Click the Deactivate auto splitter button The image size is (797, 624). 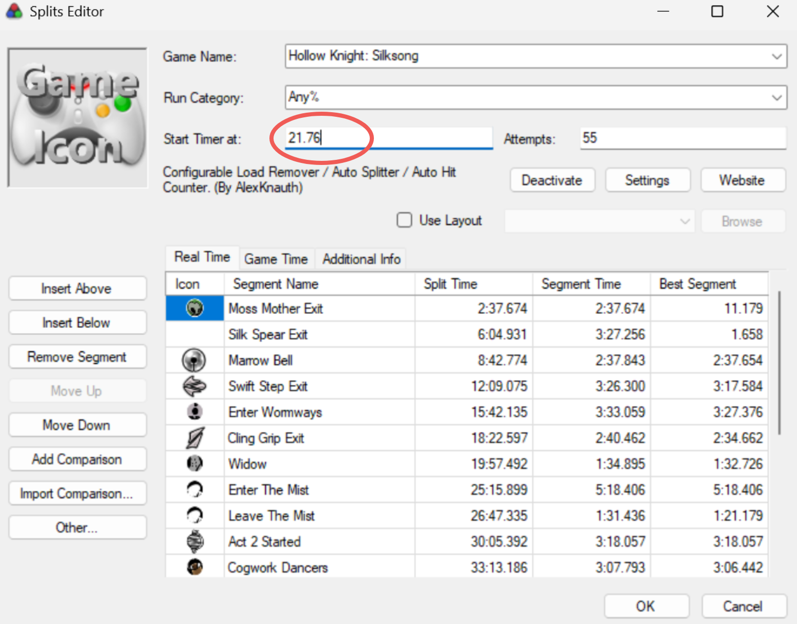pos(552,180)
